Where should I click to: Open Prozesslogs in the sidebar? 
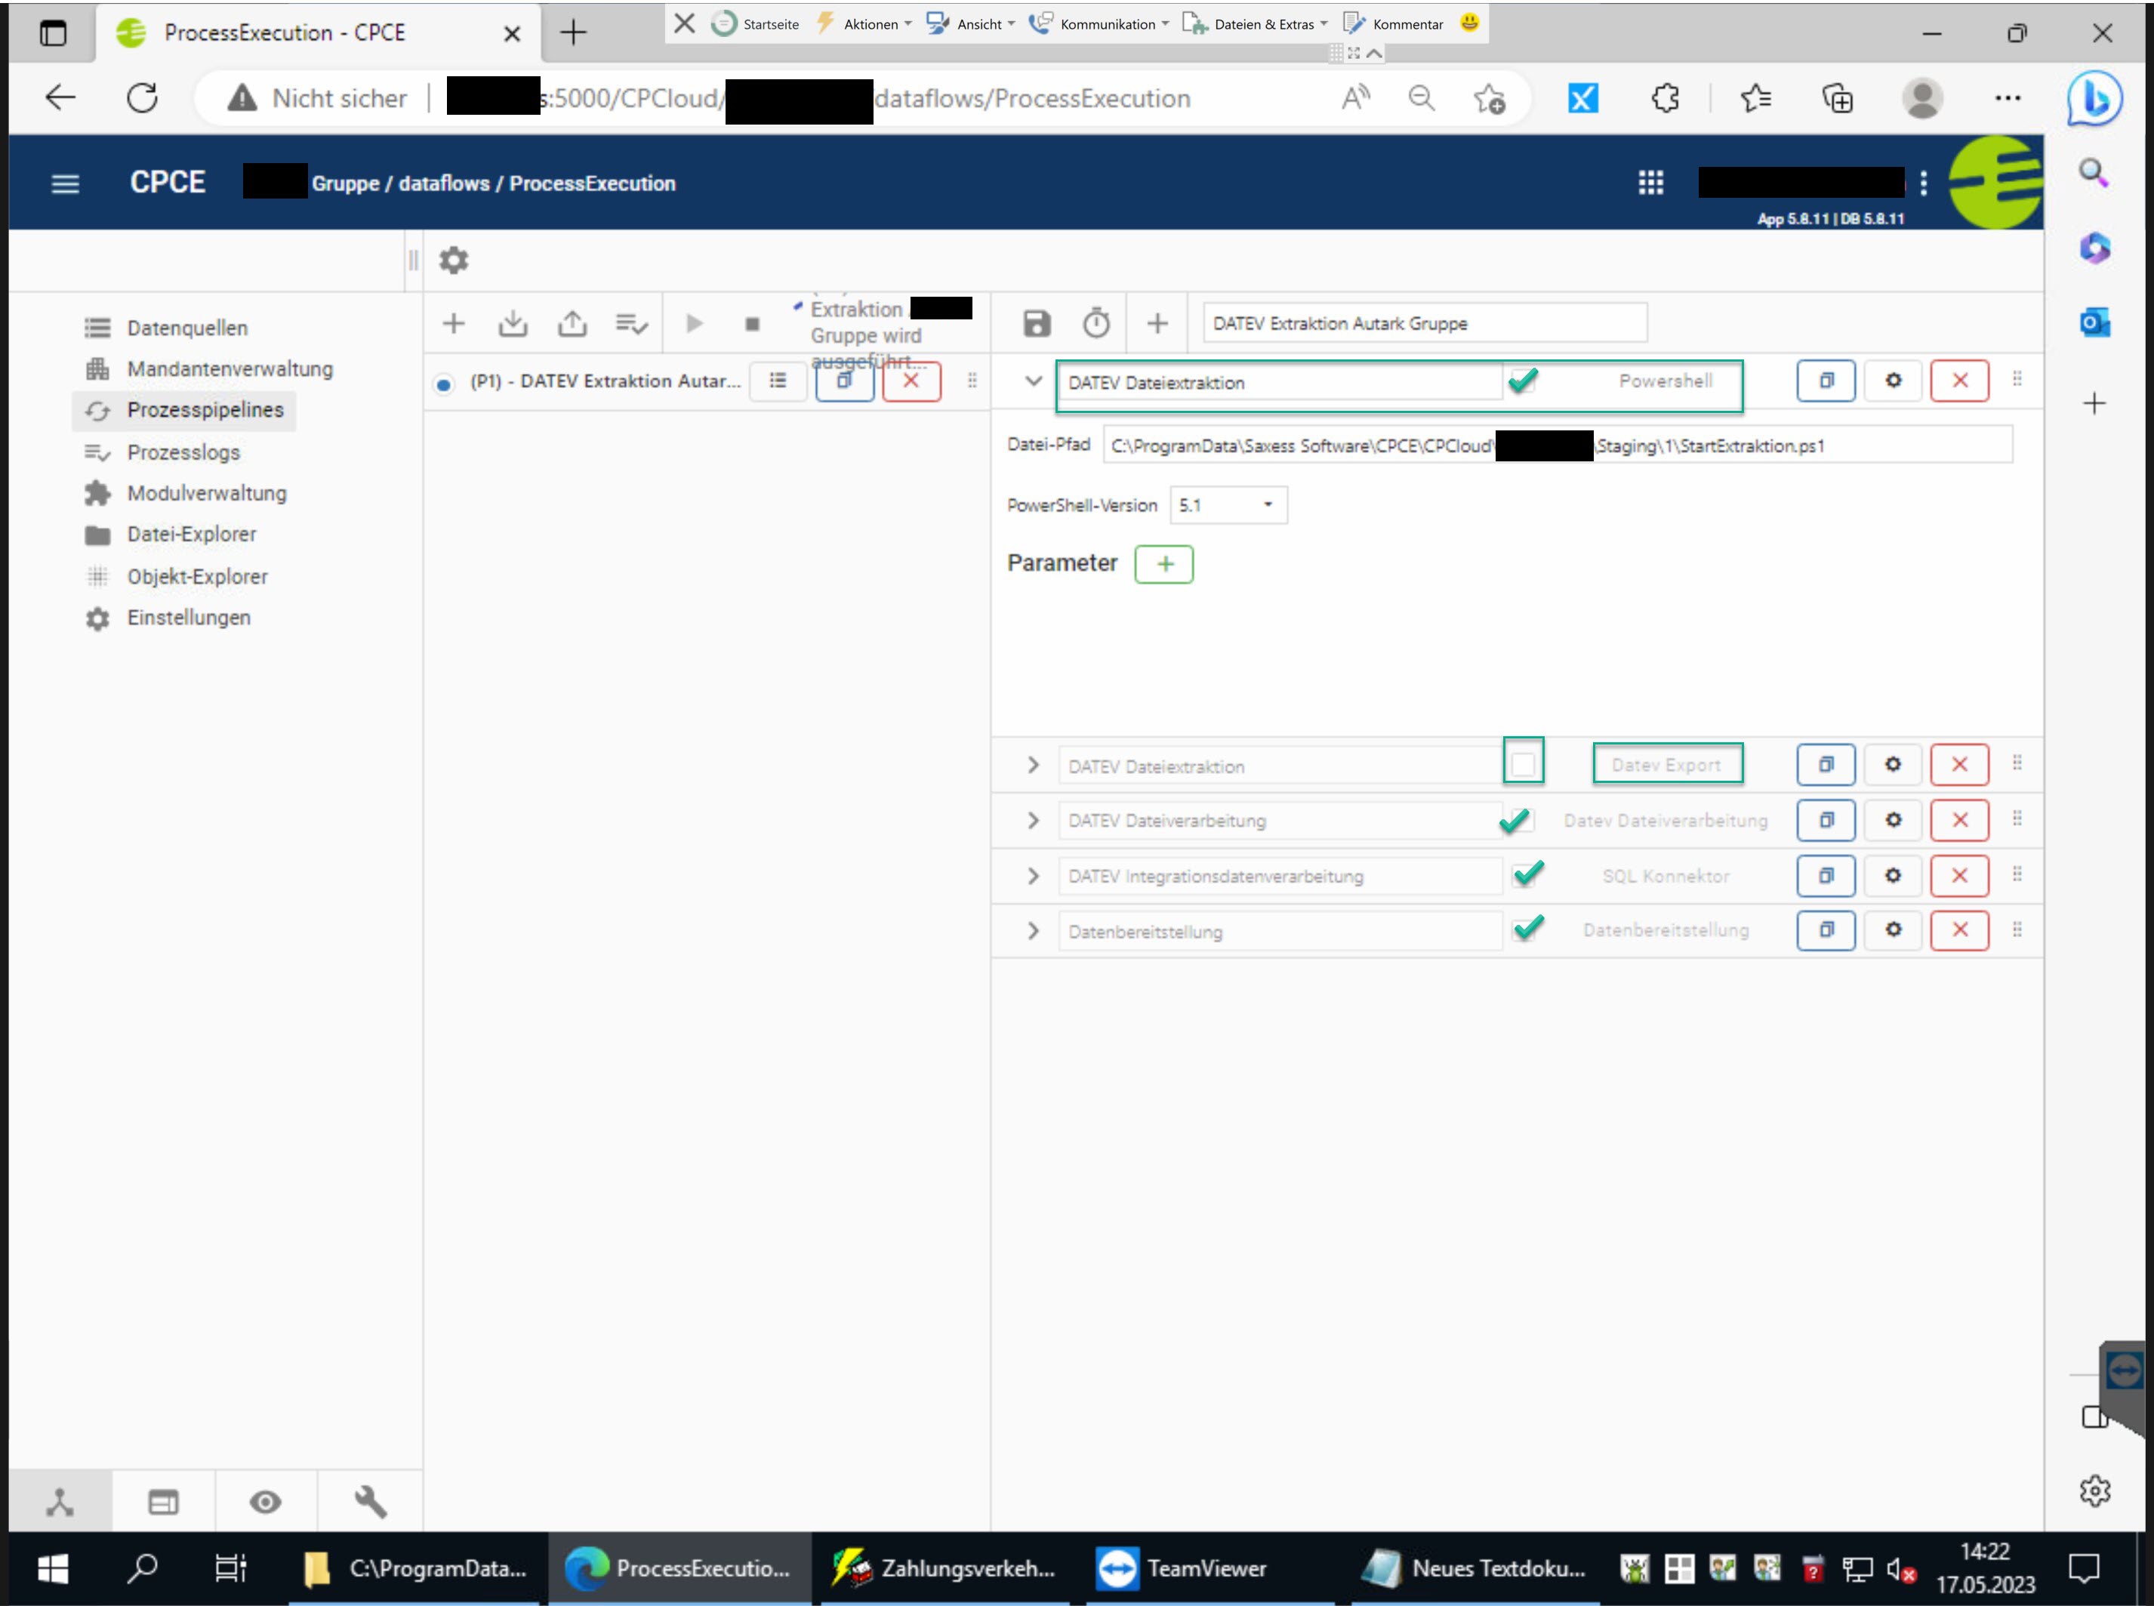click(183, 452)
